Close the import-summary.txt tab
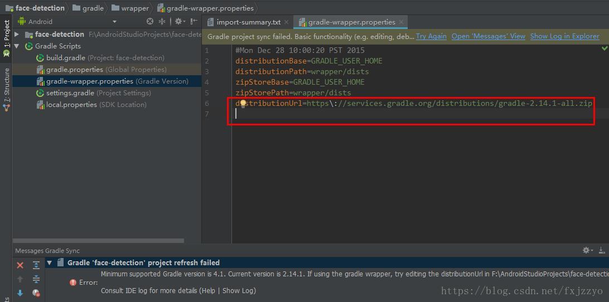The height and width of the screenshot is (302, 609). (x=287, y=22)
